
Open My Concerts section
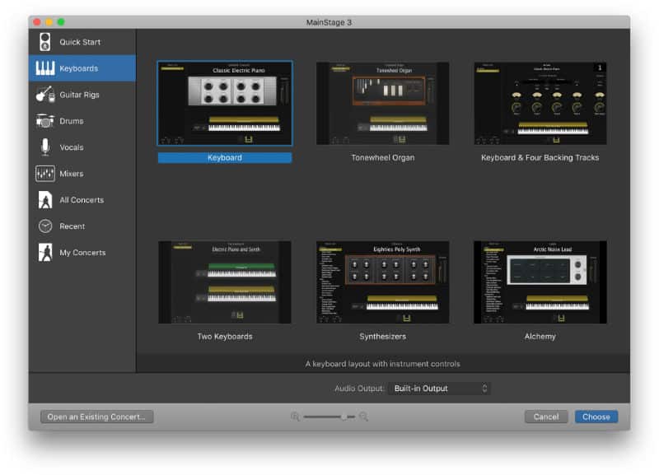click(x=82, y=253)
